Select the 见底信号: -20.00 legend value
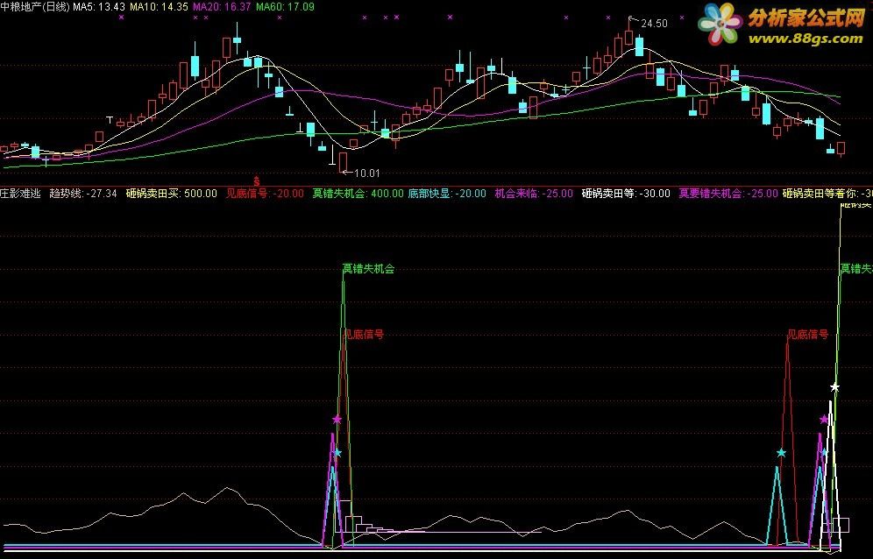 pos(265,194)
